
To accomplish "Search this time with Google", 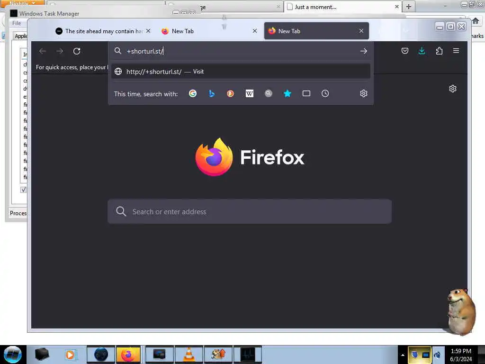I will (x=193, y=93).
